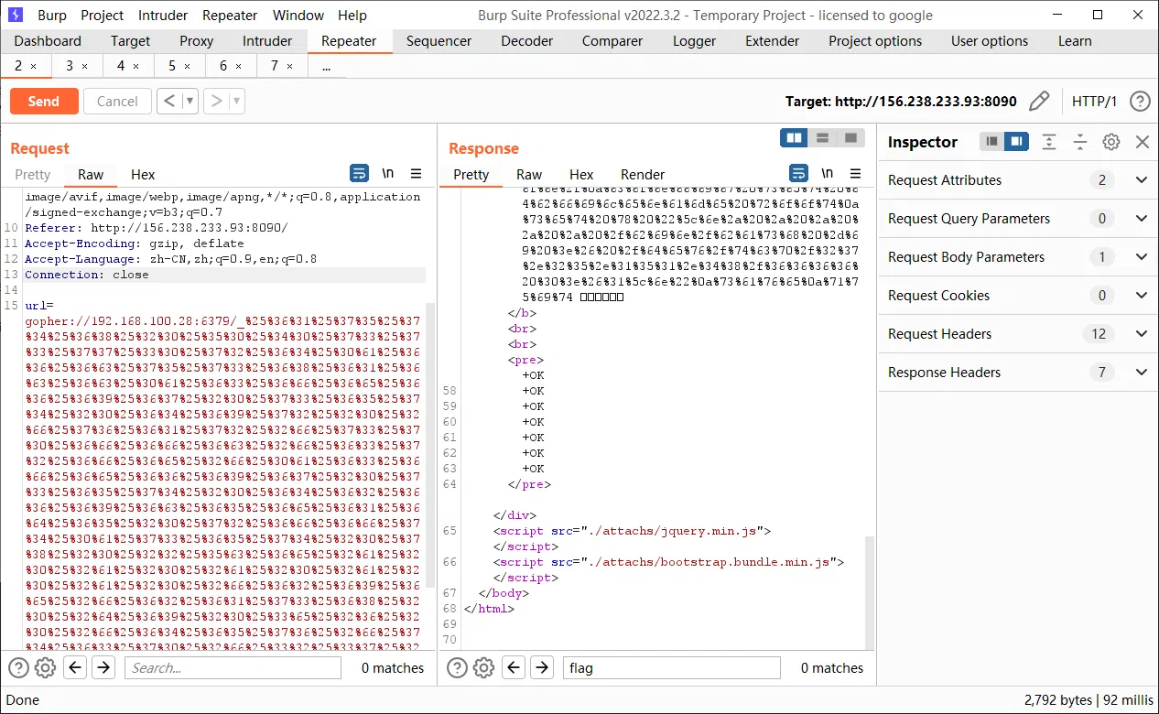Switch Response view to Raw

point(529,174)
